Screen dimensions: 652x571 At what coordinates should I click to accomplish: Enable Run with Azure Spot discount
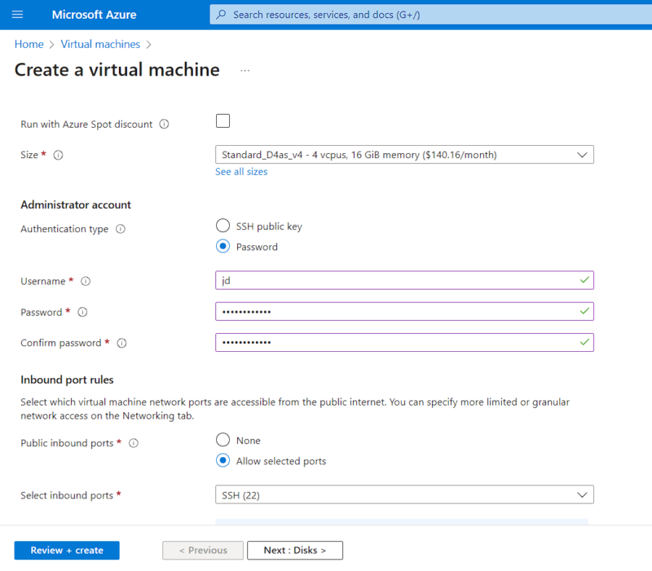222,121
